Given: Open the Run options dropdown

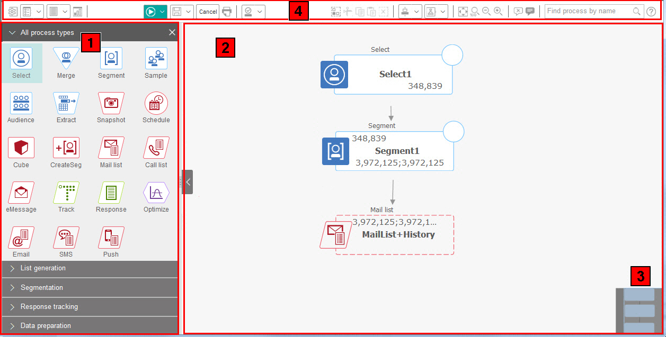Looking at the screenshot, I should 161,11.
